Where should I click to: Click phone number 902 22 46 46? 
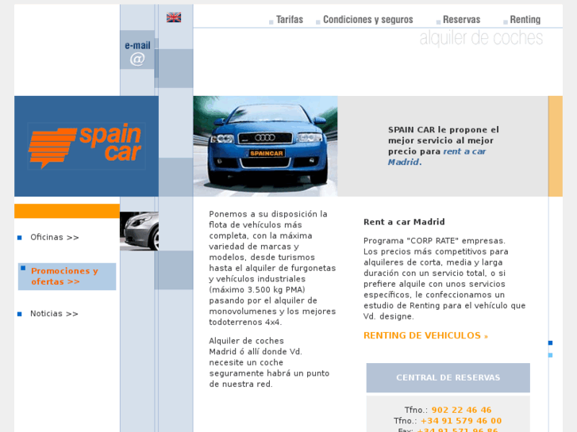[461, 410]
